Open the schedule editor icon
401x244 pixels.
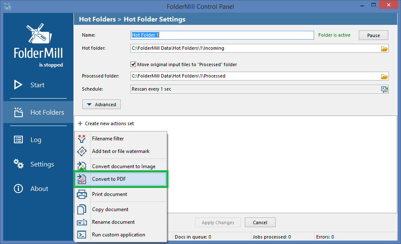[x=384, y=89]
